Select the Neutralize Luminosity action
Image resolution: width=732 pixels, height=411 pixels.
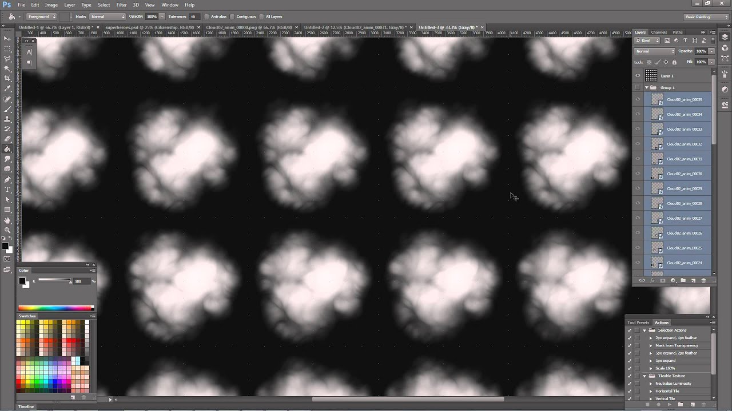tap(673, 384)
